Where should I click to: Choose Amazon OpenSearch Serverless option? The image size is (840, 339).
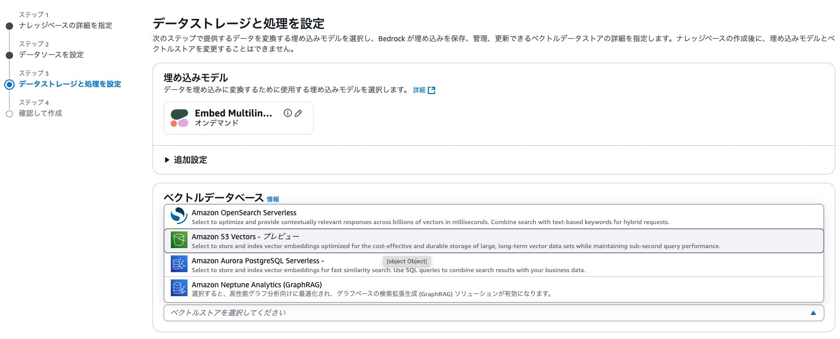494,216
